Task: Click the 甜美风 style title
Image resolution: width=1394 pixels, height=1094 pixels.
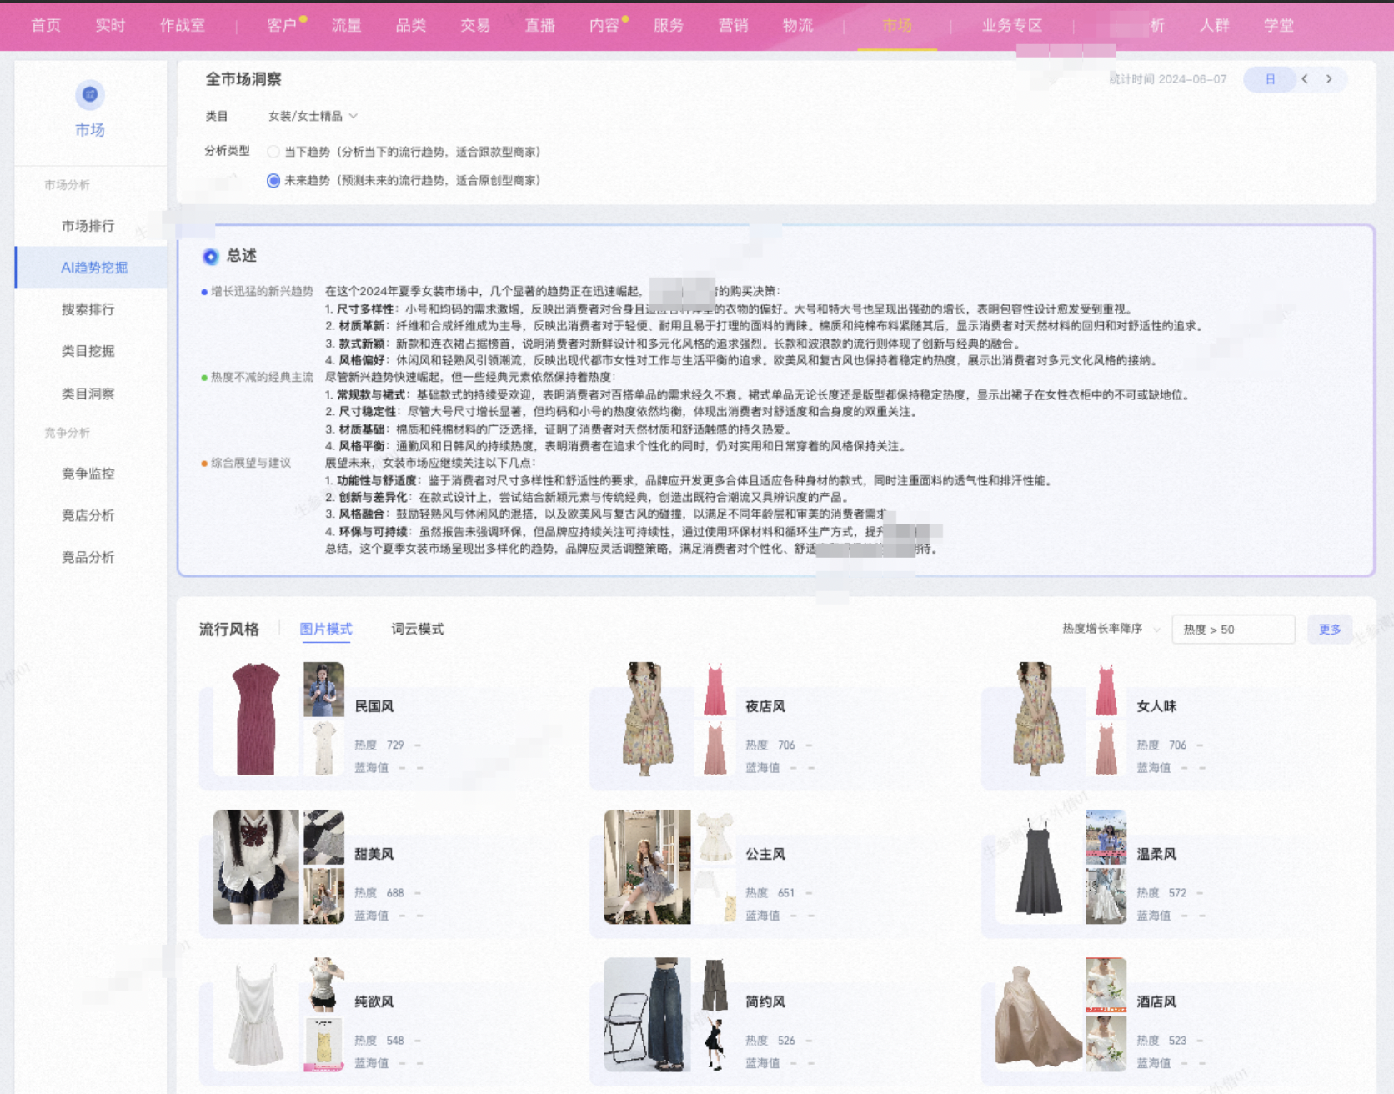Action: coord(374,854)
